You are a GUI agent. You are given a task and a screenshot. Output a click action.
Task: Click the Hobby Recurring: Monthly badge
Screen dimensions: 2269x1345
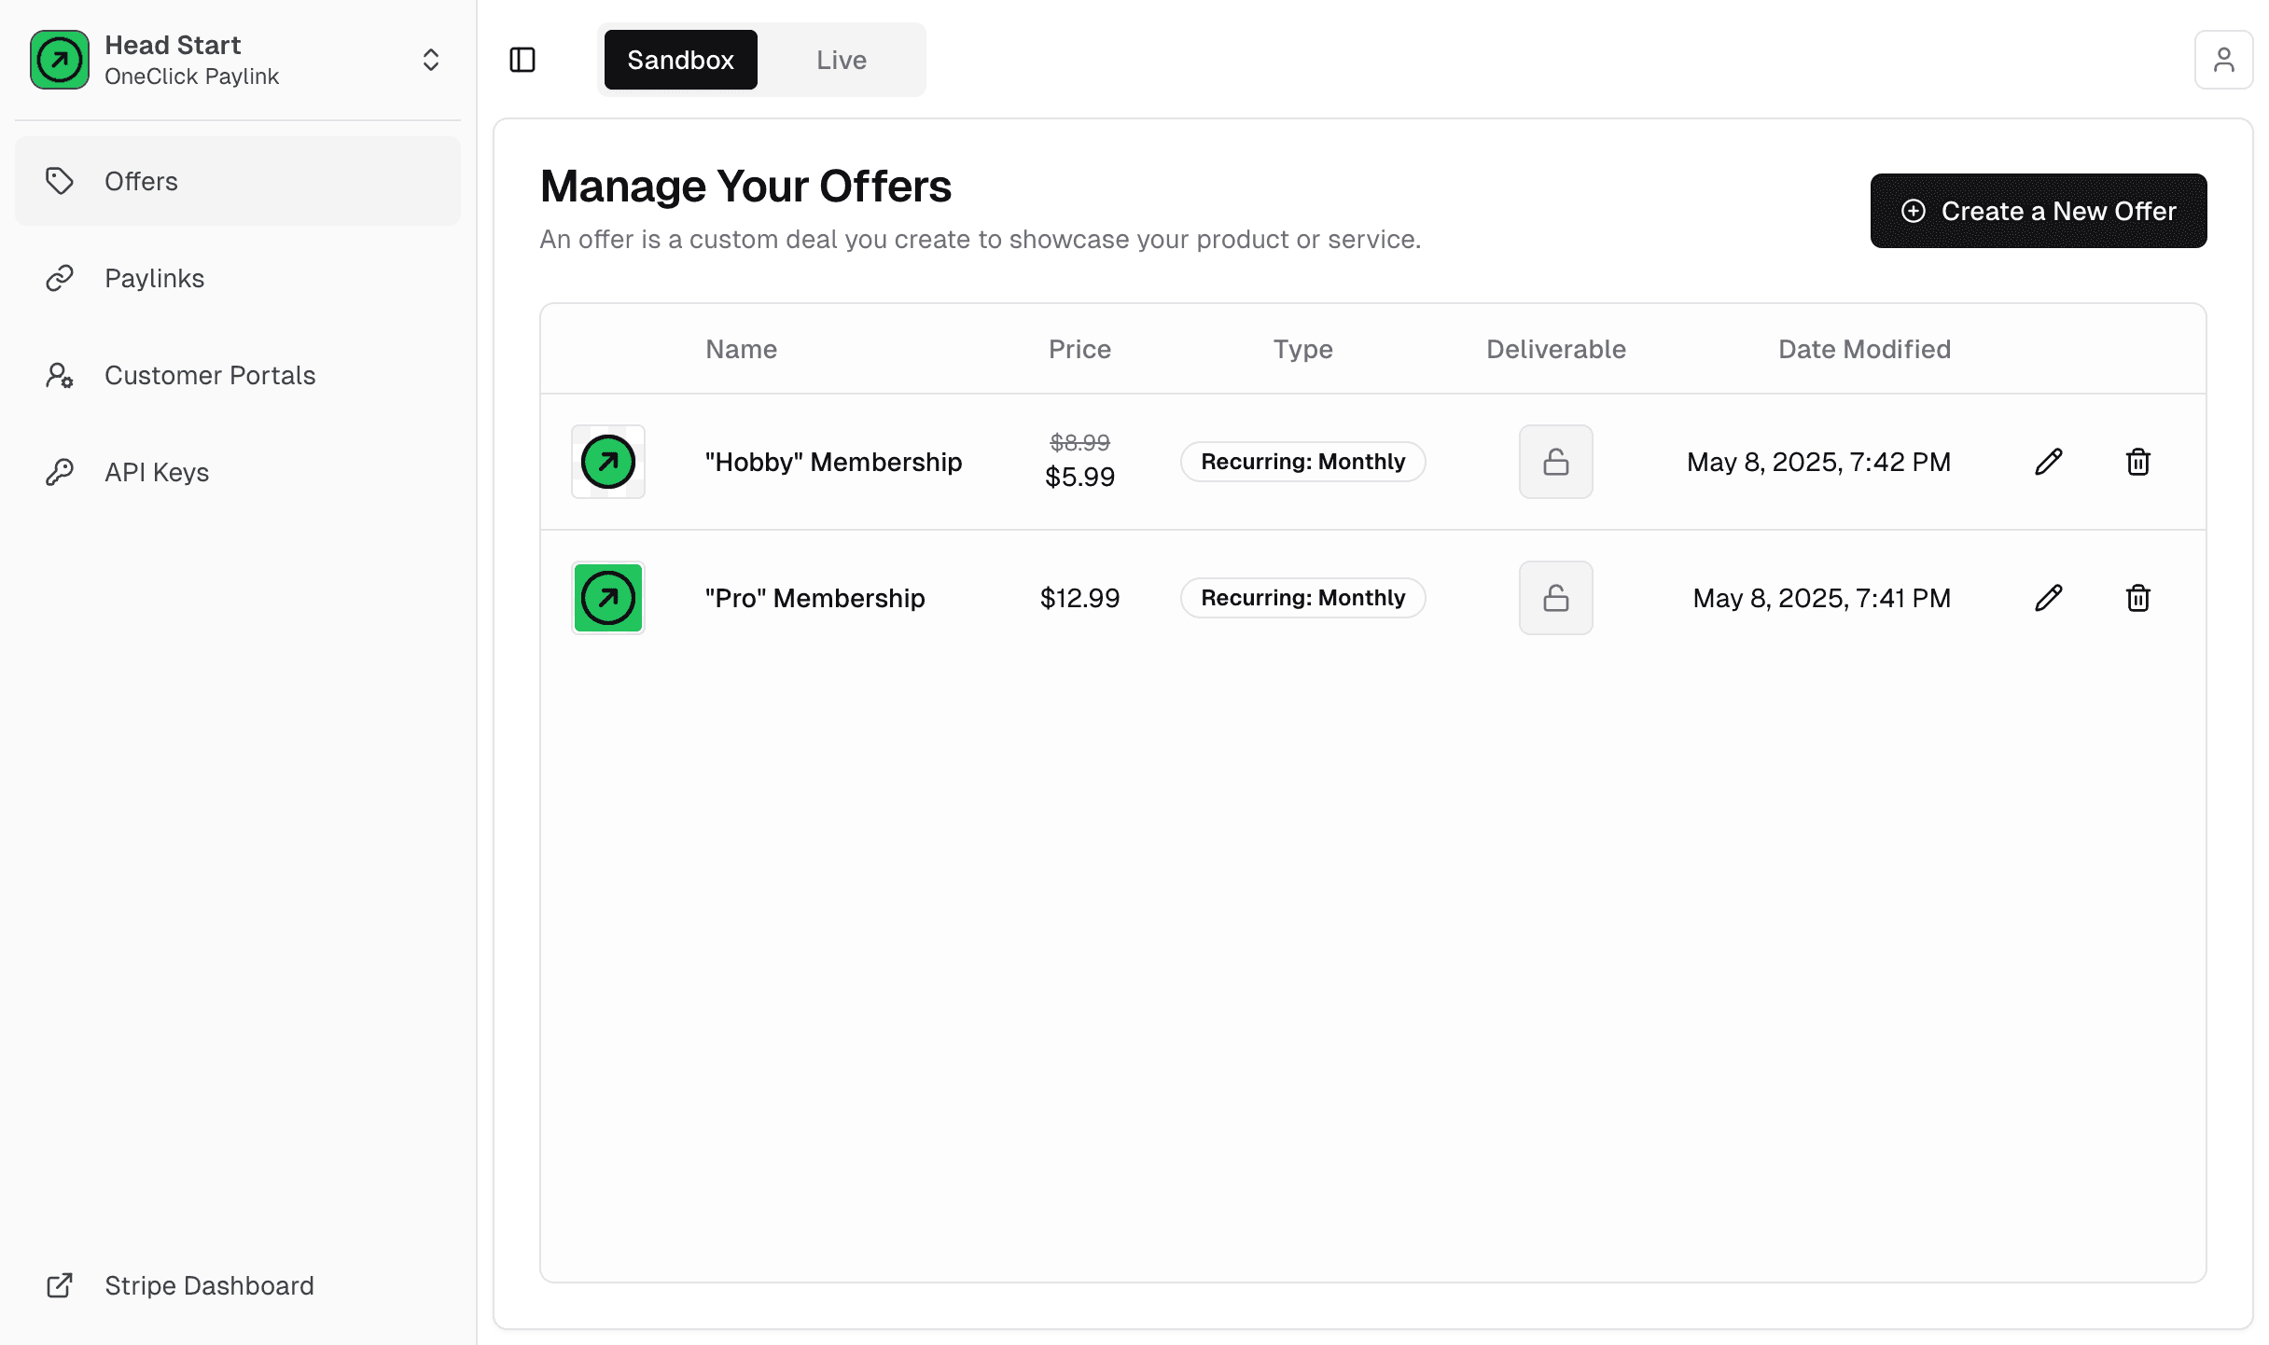1303,462
